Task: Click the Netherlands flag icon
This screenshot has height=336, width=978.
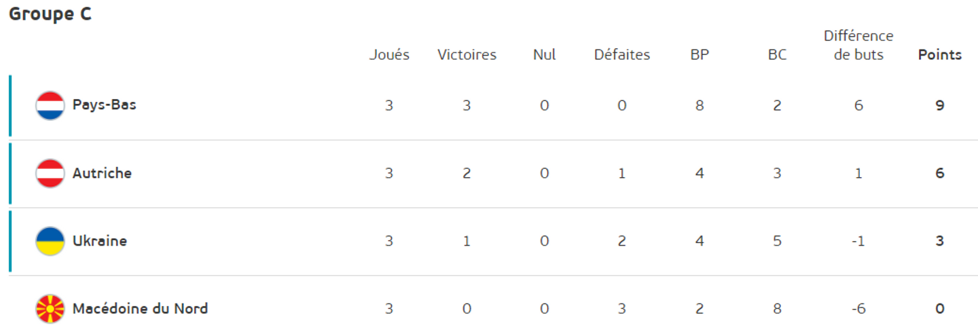Action: click(50, 106)
